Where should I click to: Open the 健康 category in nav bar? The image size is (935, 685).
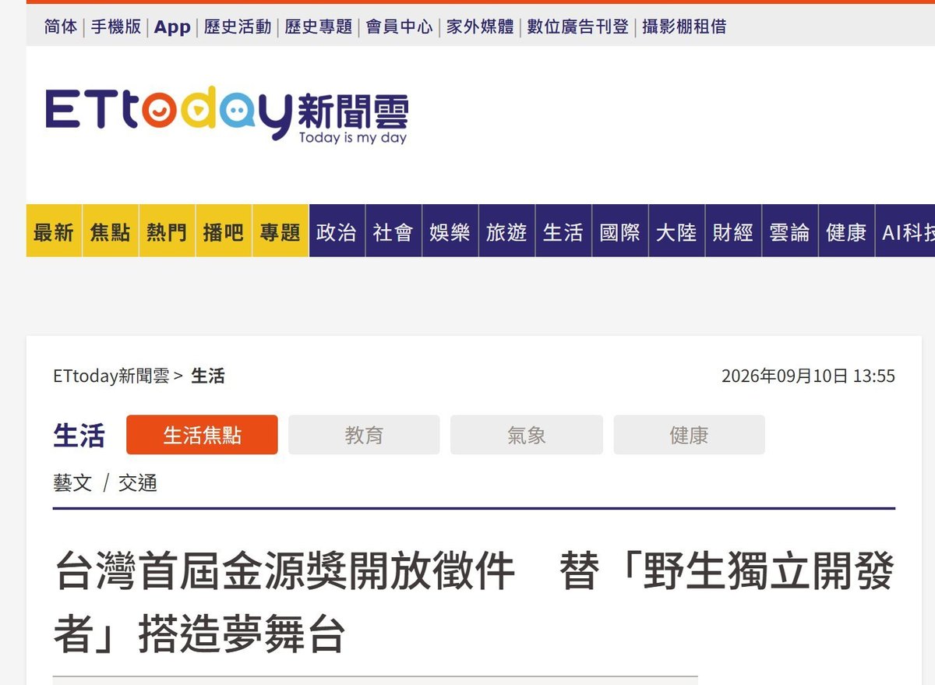(846, 231)
